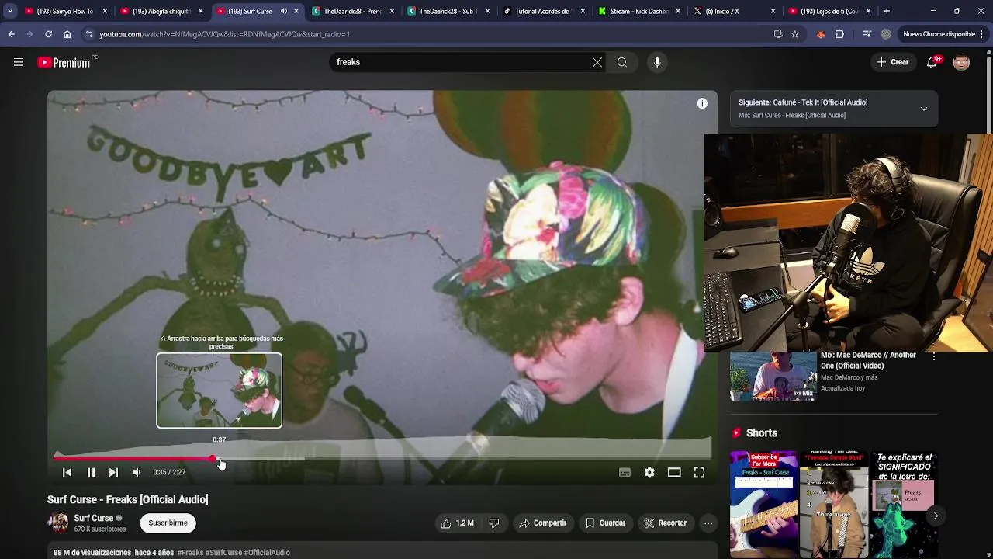This screenshot has width=993, height=559.
Task: Clear the 'freaks' search text with X
Action: tap(597, 62)
